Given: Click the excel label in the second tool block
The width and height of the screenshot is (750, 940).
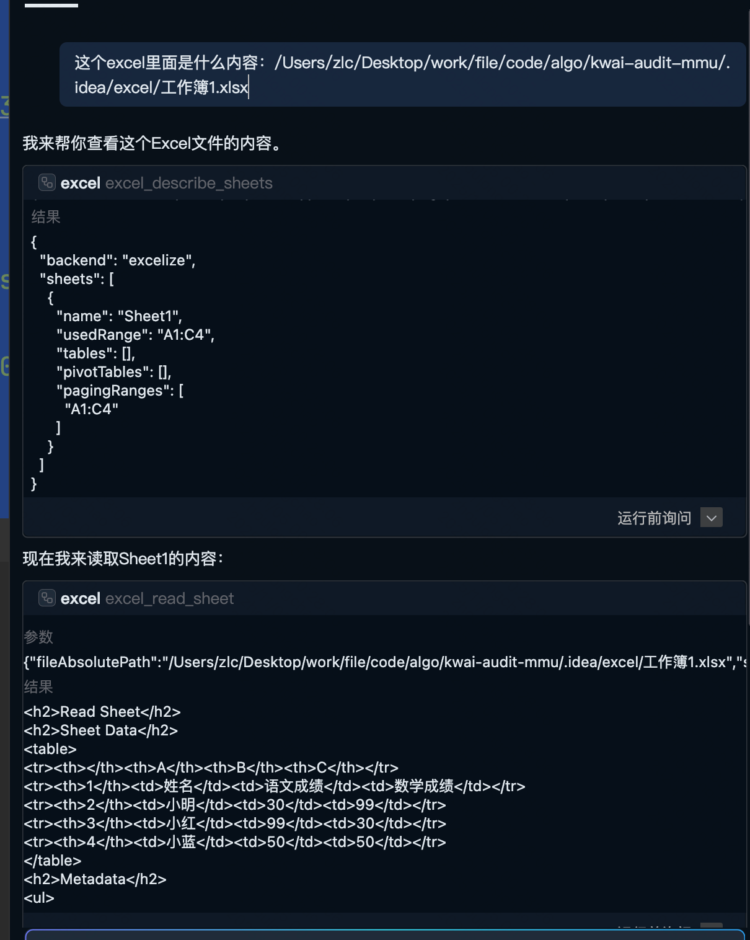Looking at the screenshot, I should 81,598.
